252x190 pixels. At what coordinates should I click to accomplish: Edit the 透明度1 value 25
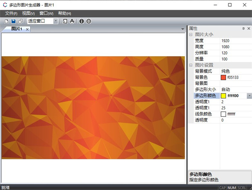[236, 108]
